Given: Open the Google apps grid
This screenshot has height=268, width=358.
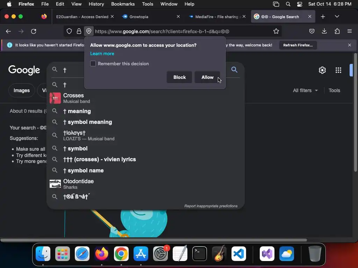Looking at the screenshot, I should 338,70.
